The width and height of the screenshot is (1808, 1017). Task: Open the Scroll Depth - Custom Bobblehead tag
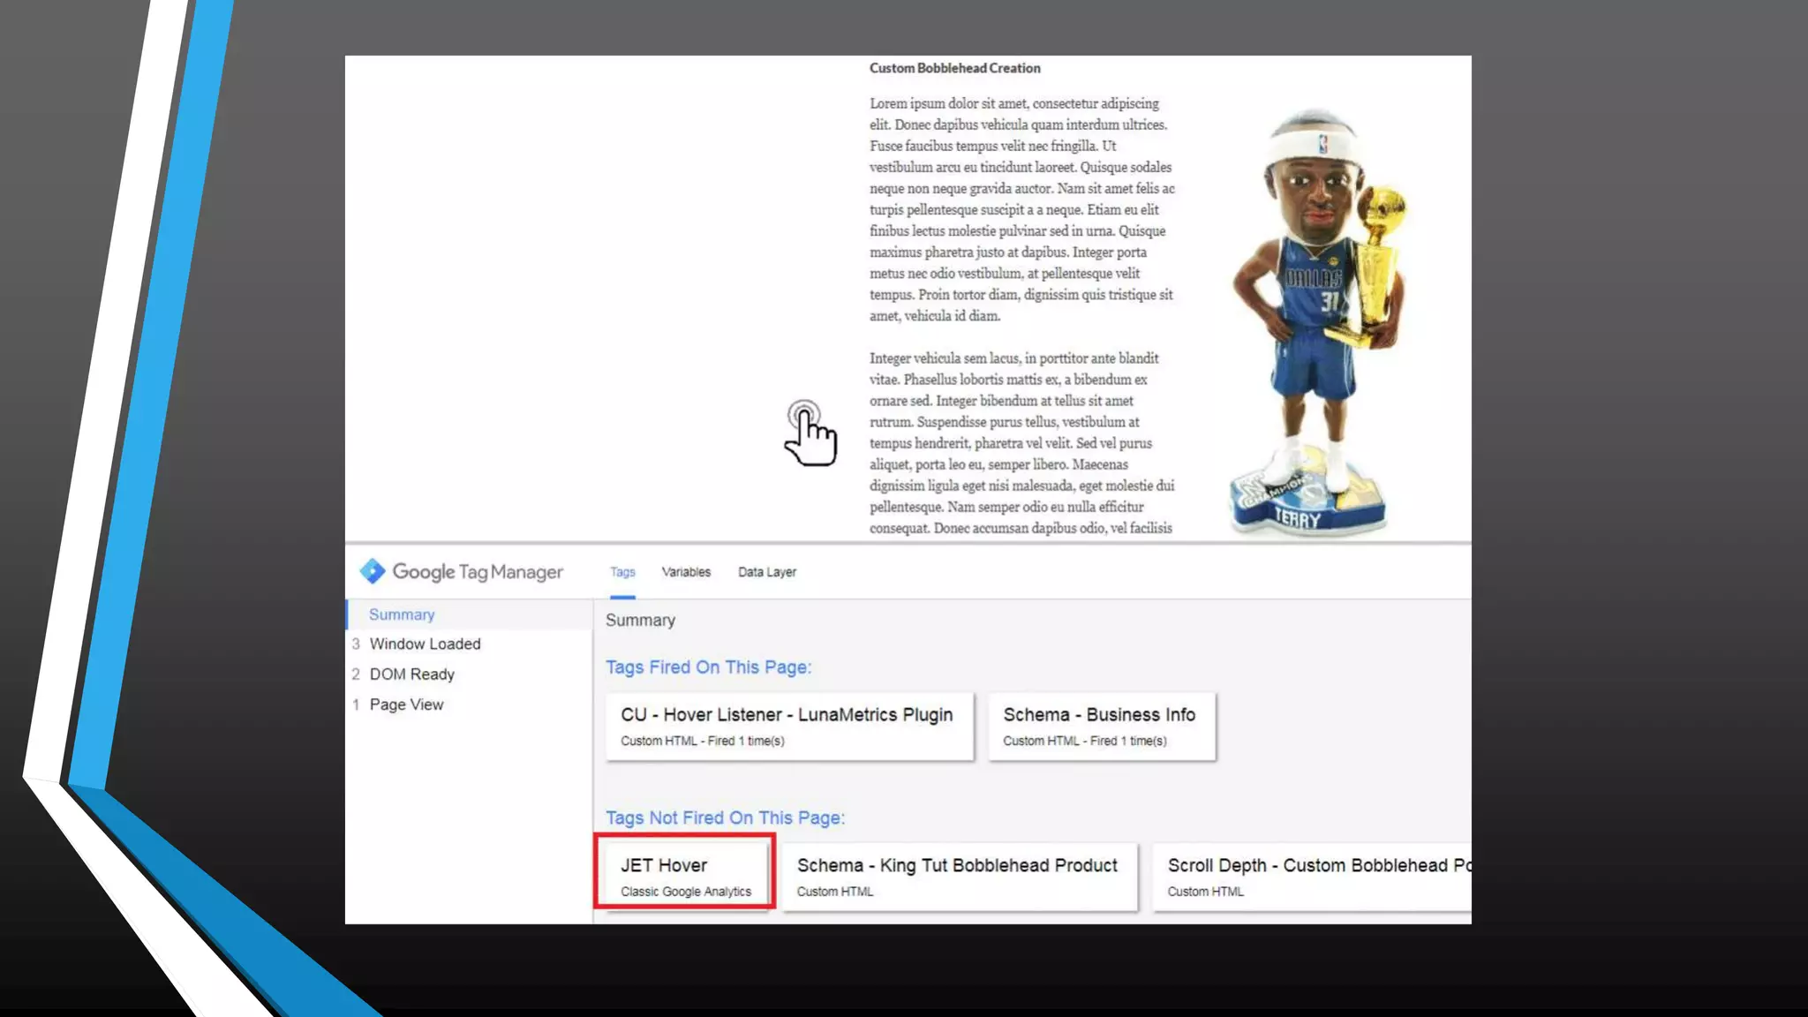1312,876
